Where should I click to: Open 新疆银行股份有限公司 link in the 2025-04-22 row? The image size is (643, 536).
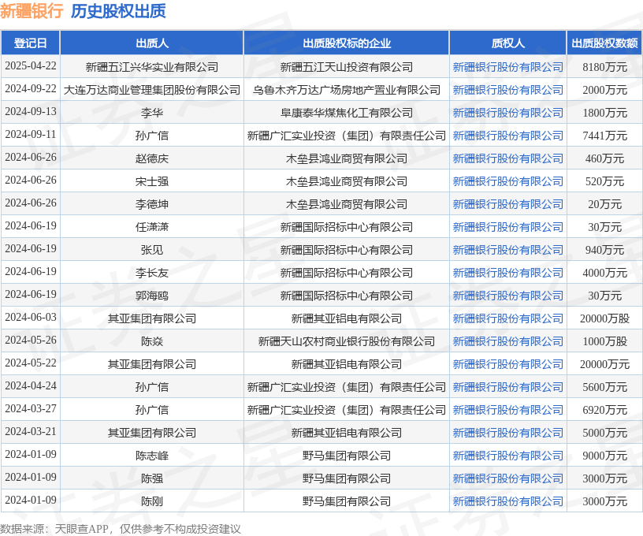[x=507, y=67]
